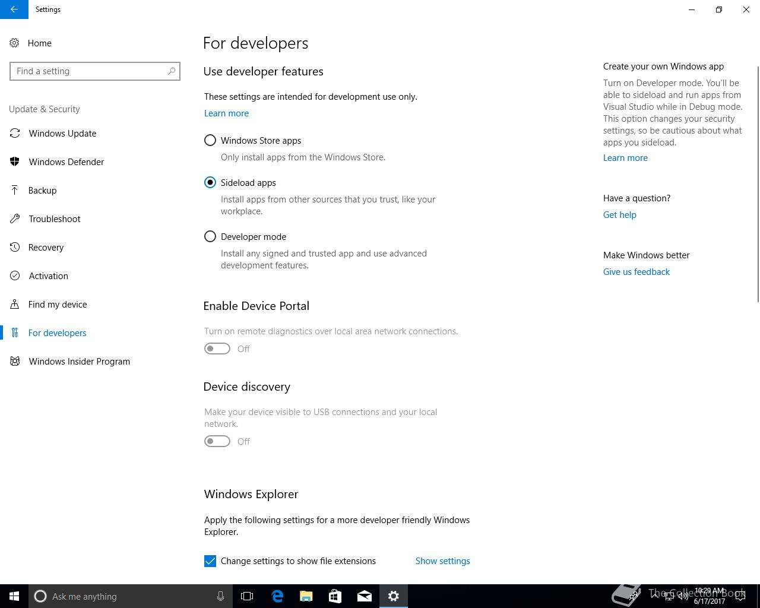Select the Sideload apps radio button
The width and height of the screenshot is (760, 608).
click(210, 183)
